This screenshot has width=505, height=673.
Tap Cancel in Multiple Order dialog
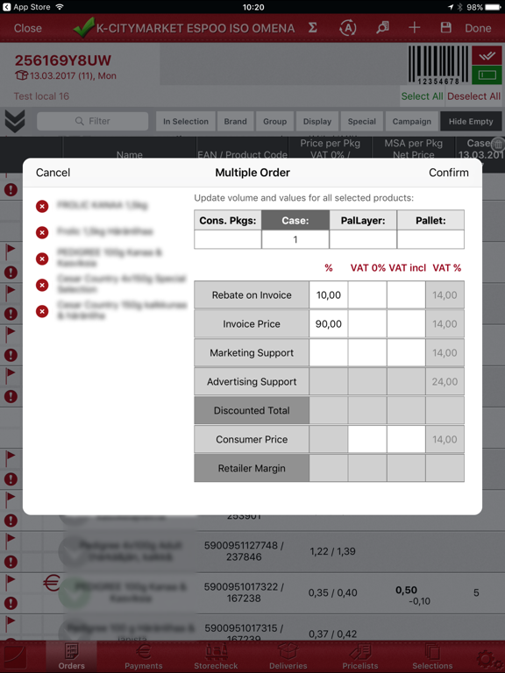pos(53,173)
